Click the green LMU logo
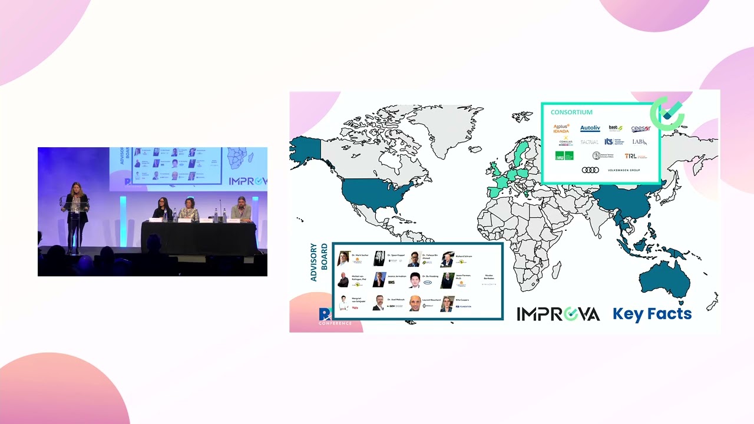 (x=564, y=155)
